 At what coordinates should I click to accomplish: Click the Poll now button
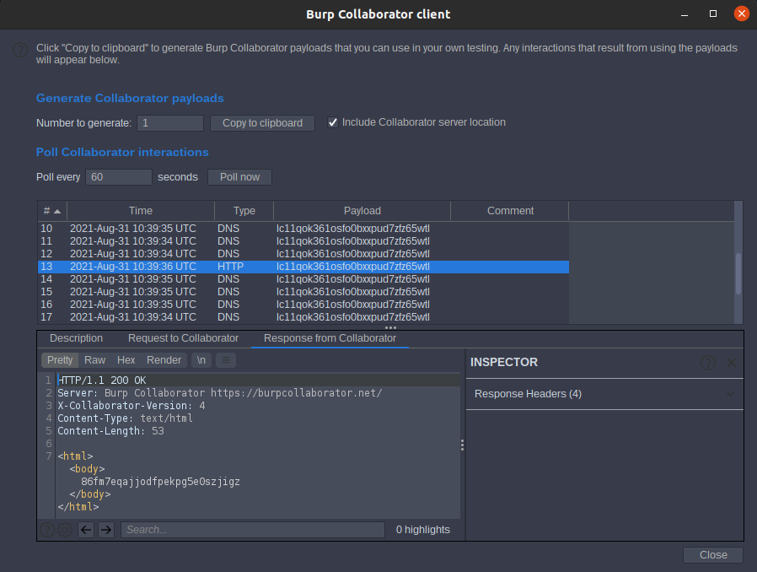[240, 177]
